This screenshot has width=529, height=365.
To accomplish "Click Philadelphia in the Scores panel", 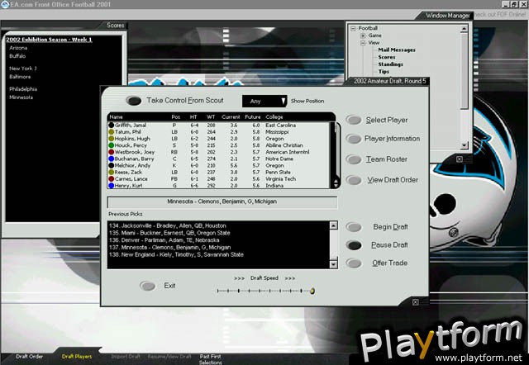I will pos(23,89).
